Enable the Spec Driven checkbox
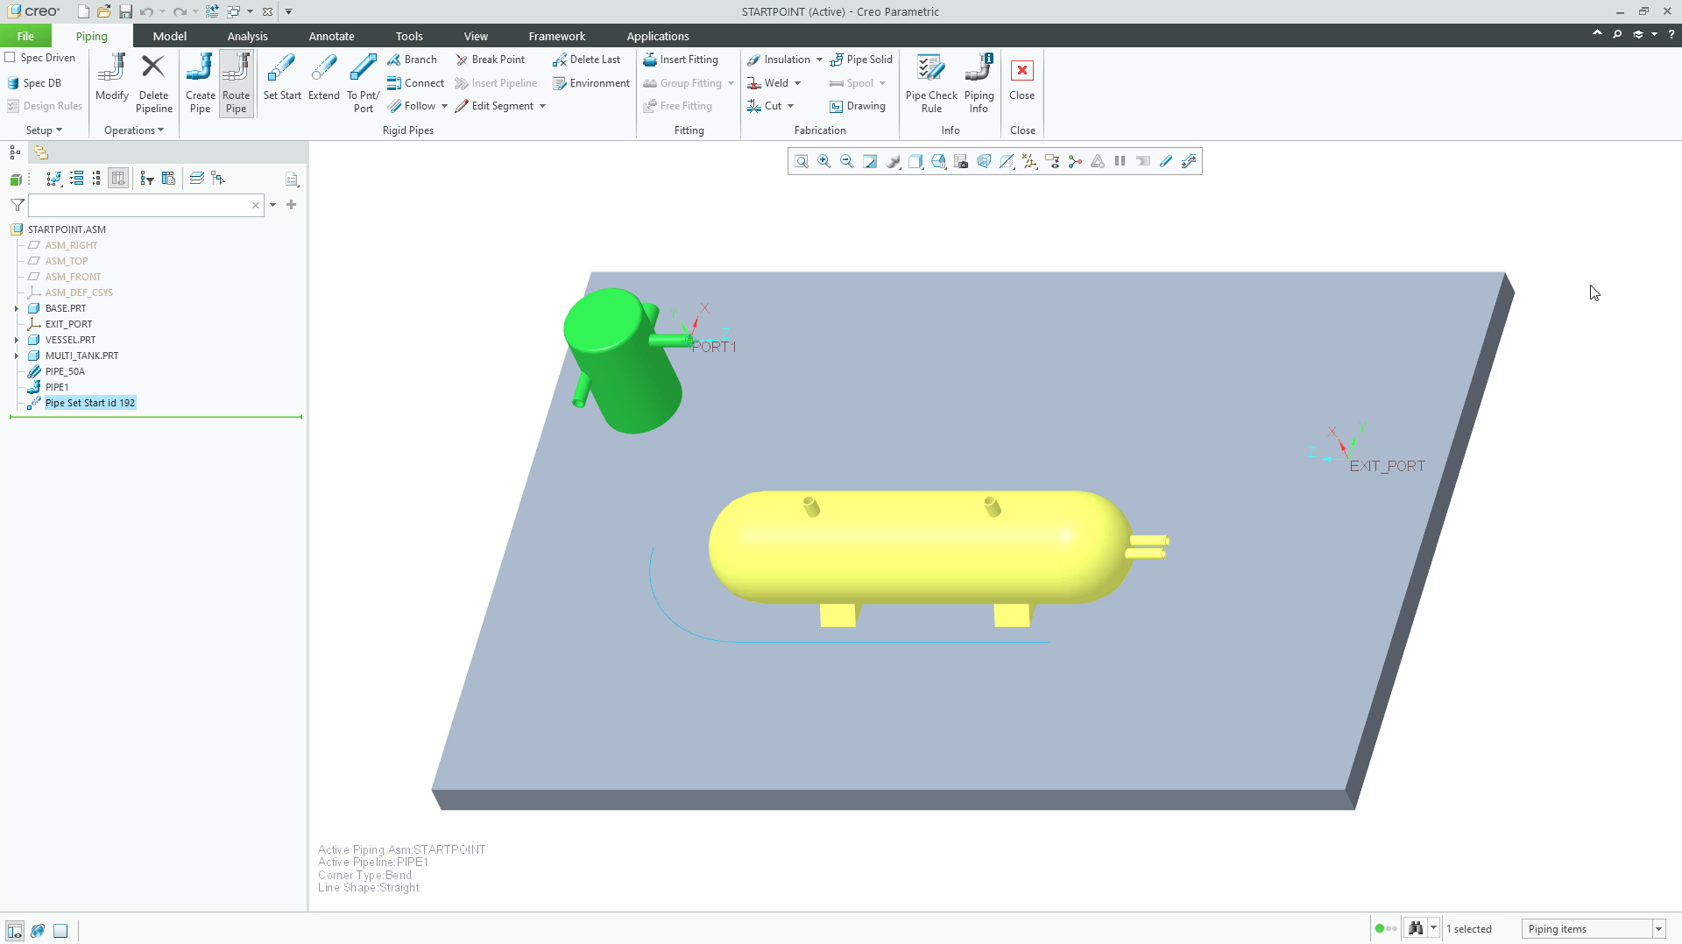The image size is (1682, 944). click(11, 57)
